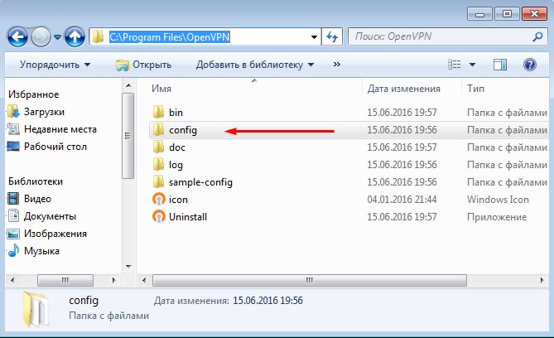Screen dimensions: 554x338
Task: Show more toolbar commands via chevron
Action: 337,65
